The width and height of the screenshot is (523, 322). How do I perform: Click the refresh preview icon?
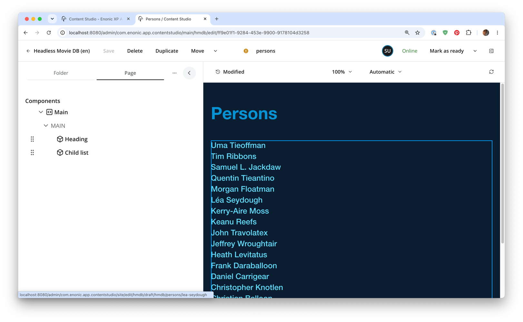click(x=491, y=72)
